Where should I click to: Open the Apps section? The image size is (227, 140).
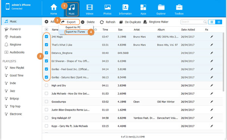143,9
